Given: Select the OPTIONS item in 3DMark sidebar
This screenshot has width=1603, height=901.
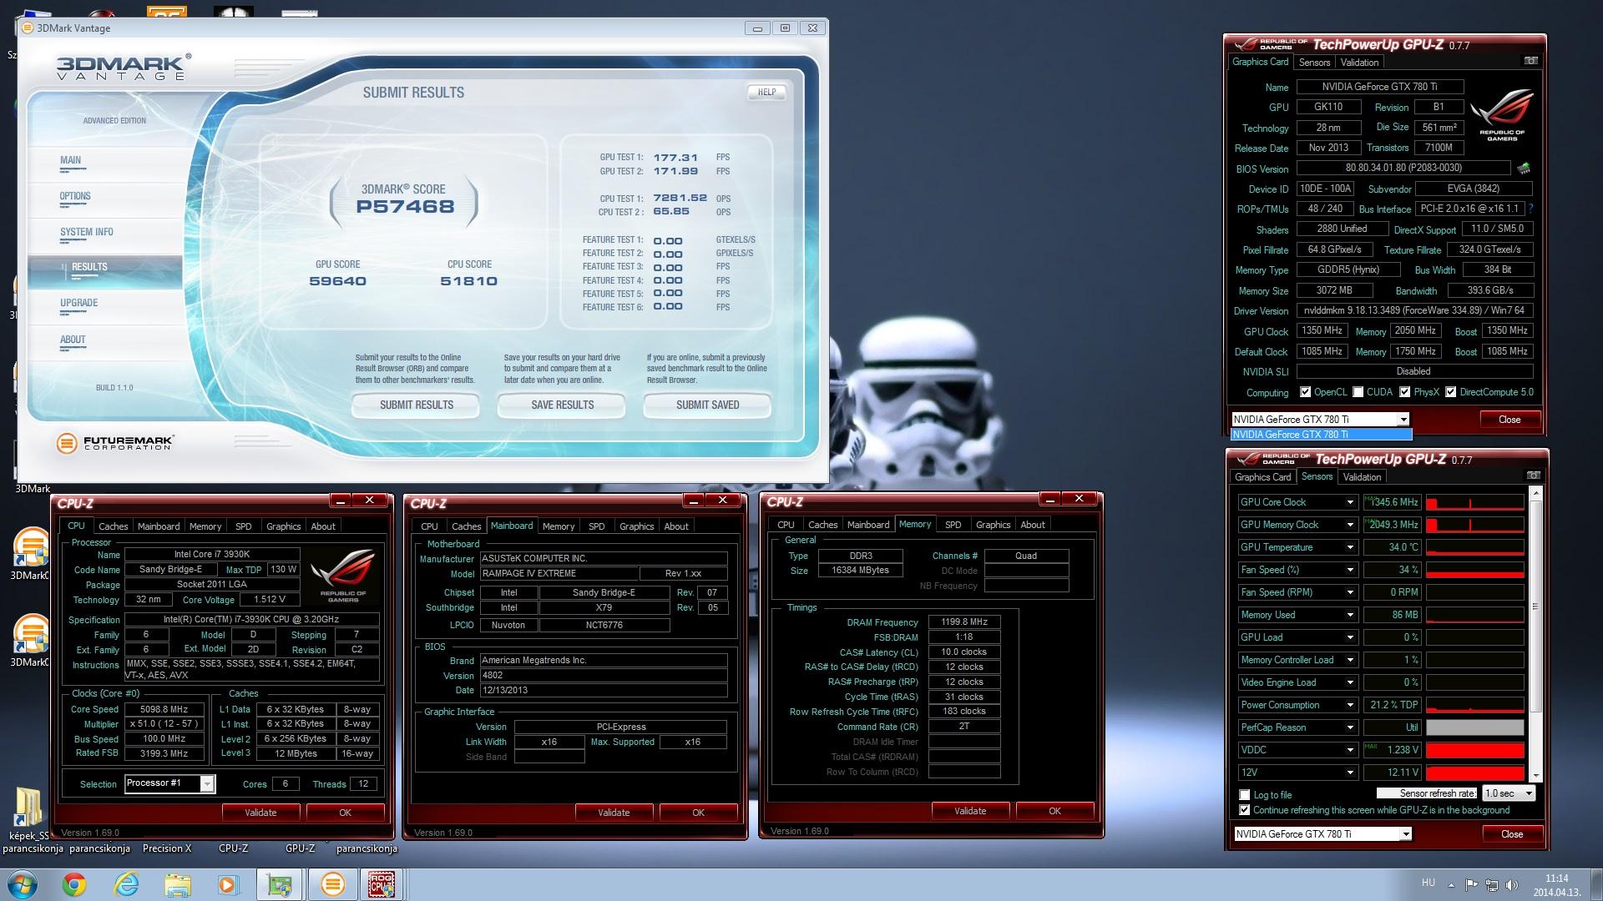Looking at the screenshot, I should [x=75, y=197].
